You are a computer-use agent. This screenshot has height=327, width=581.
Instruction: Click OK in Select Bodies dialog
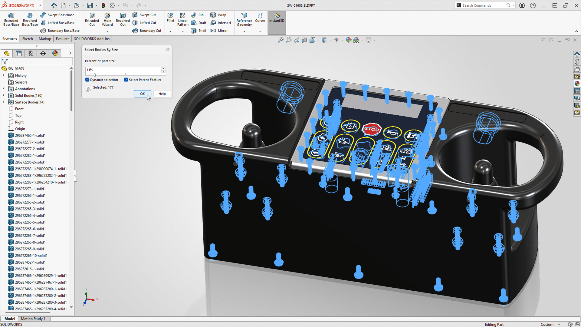coord(142,94)
